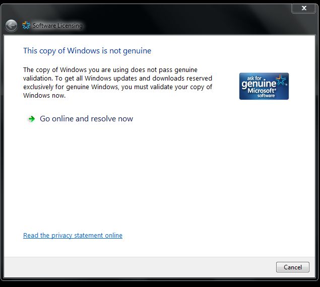
Task: Click the green arrow beside Go online
Action: pos(31,119)
